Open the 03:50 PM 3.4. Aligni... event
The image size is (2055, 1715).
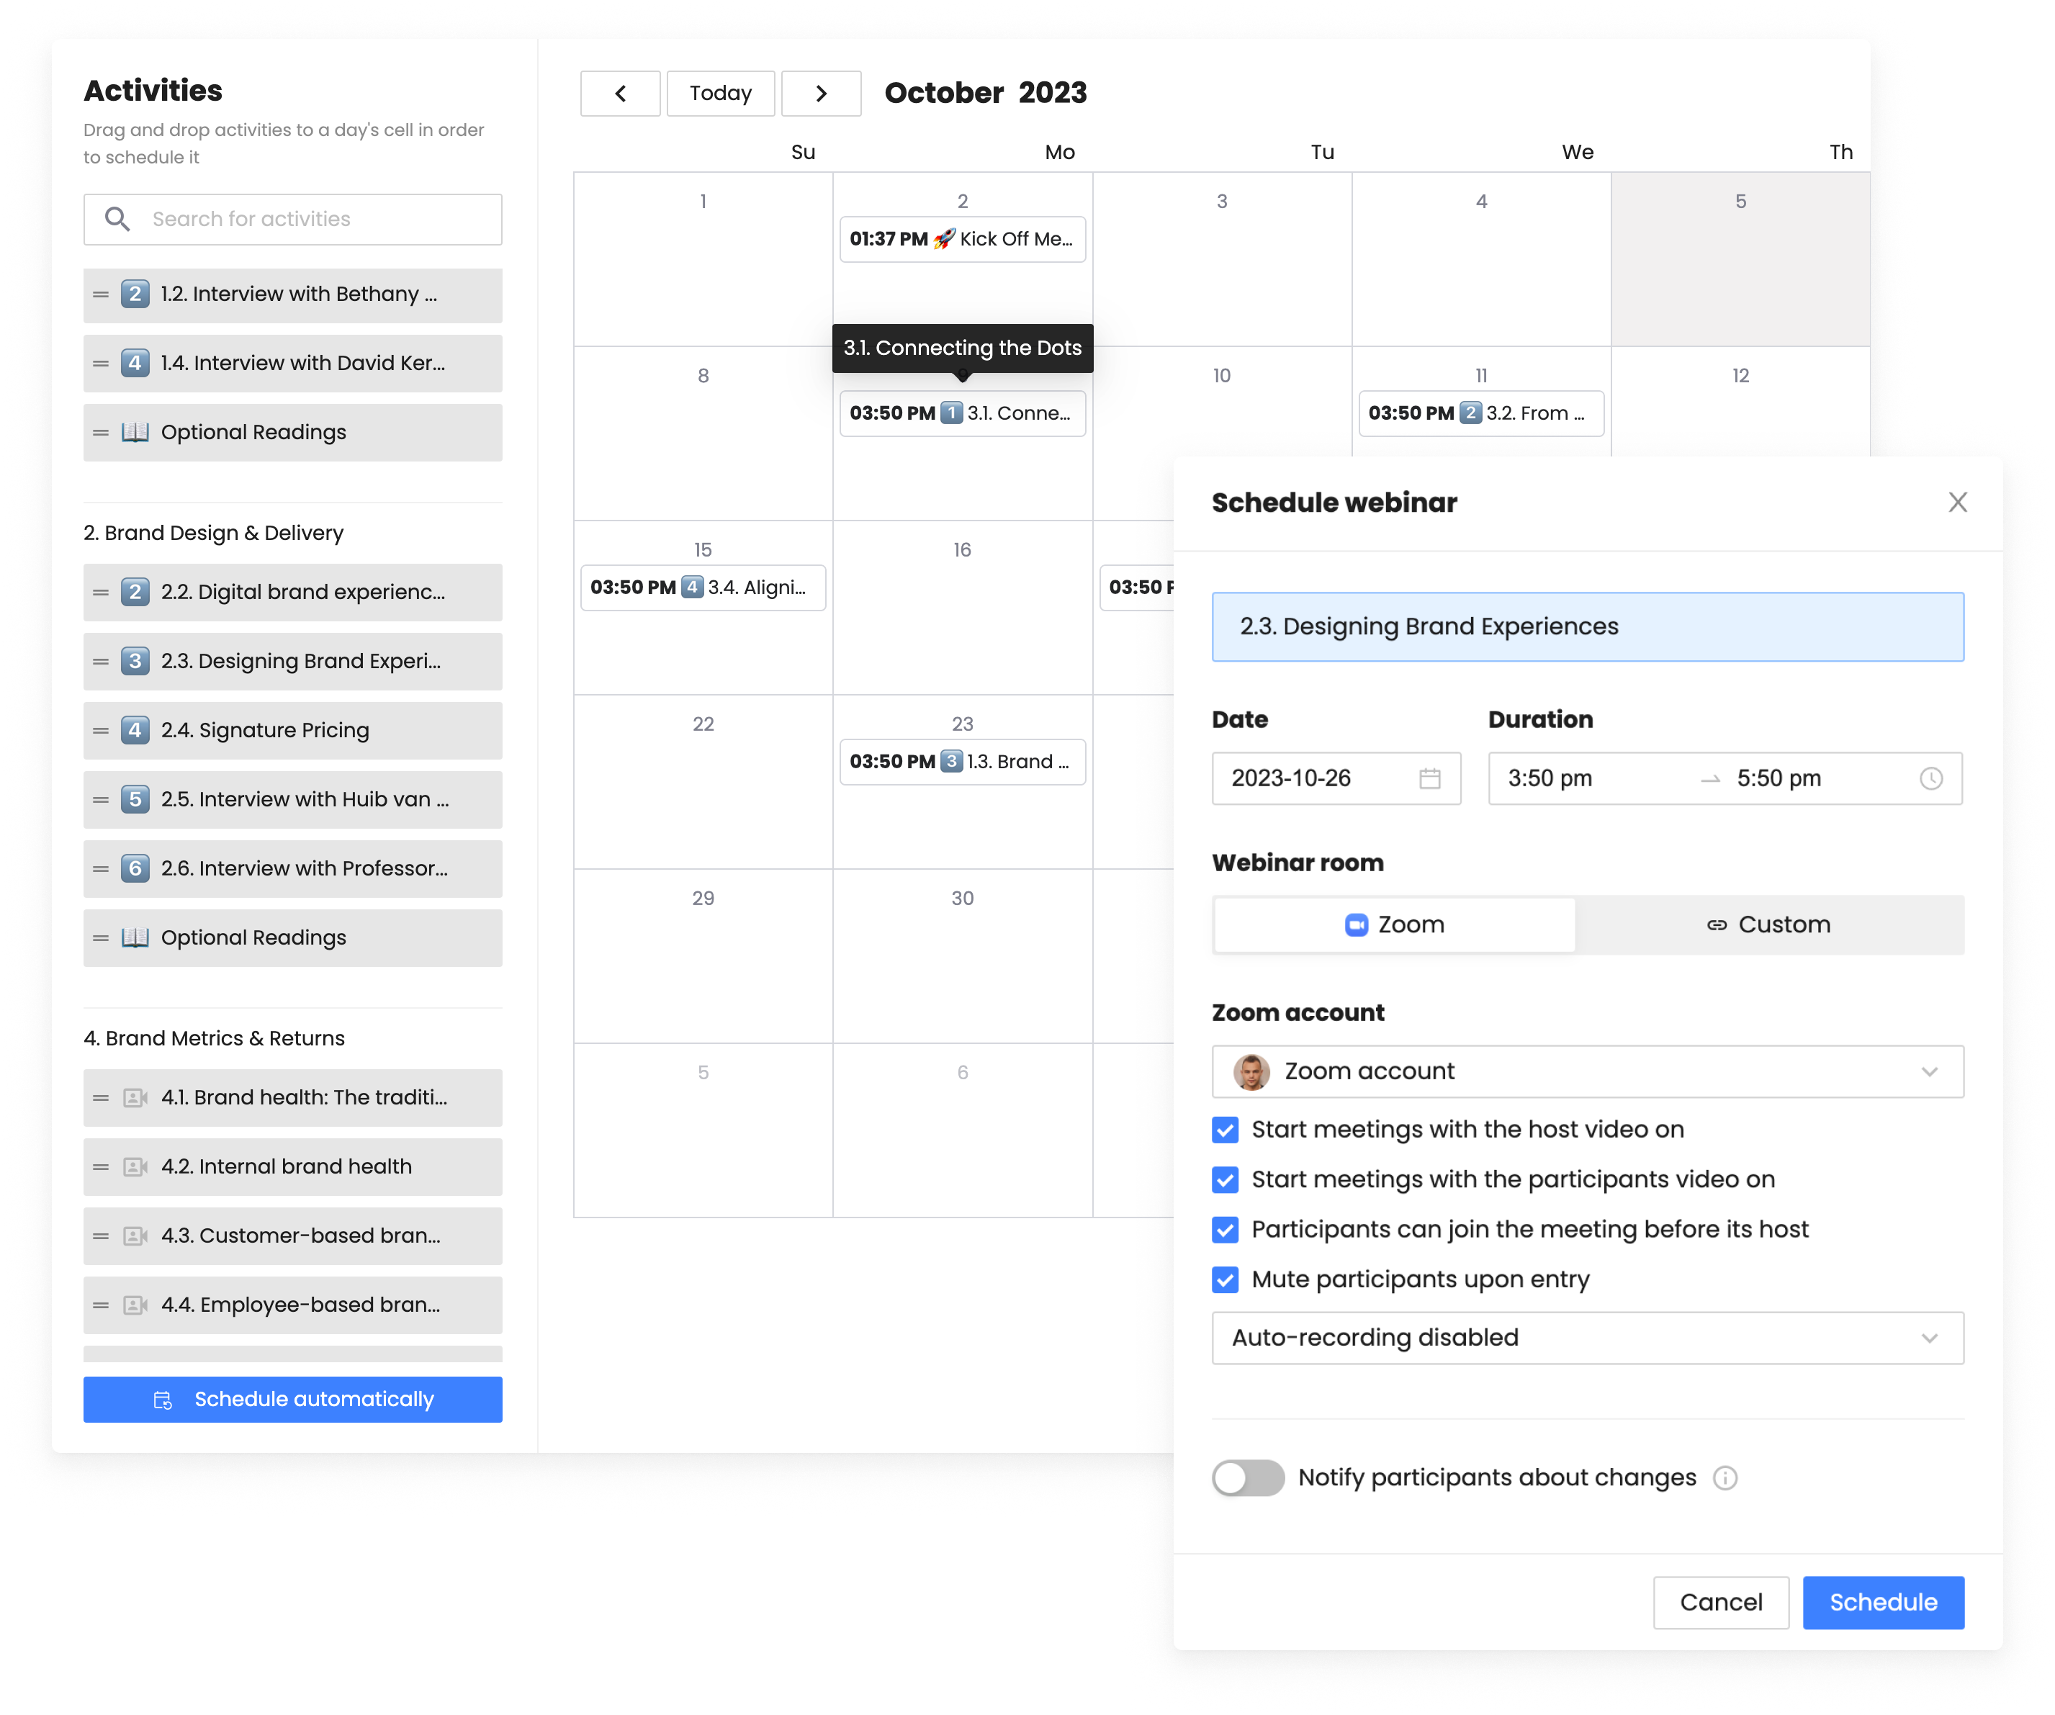[x=703, y=587]
